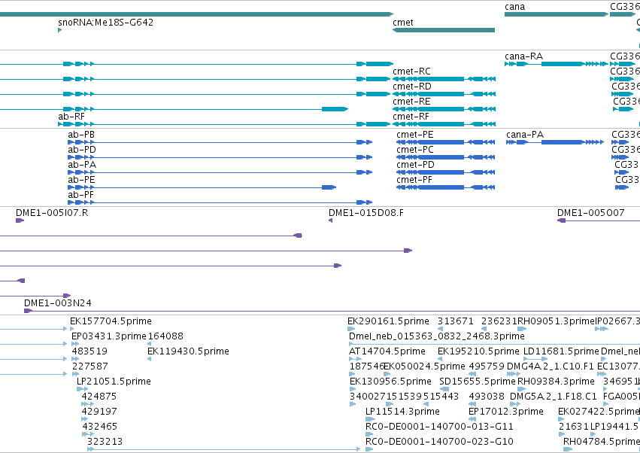Click the DME1-005I07.R feature label
This screenshot has width=640, height=453.
point(52,213)
